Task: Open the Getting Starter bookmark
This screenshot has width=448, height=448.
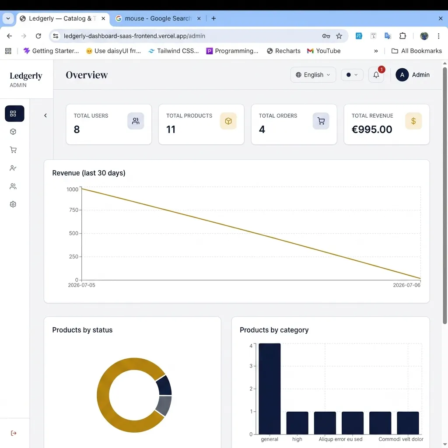Action: point(51,51)
